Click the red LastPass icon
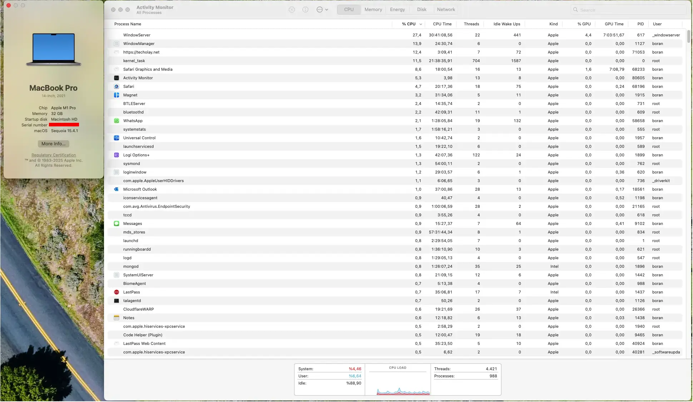Viewport: 693px width, 402px height. coord(117,292)
